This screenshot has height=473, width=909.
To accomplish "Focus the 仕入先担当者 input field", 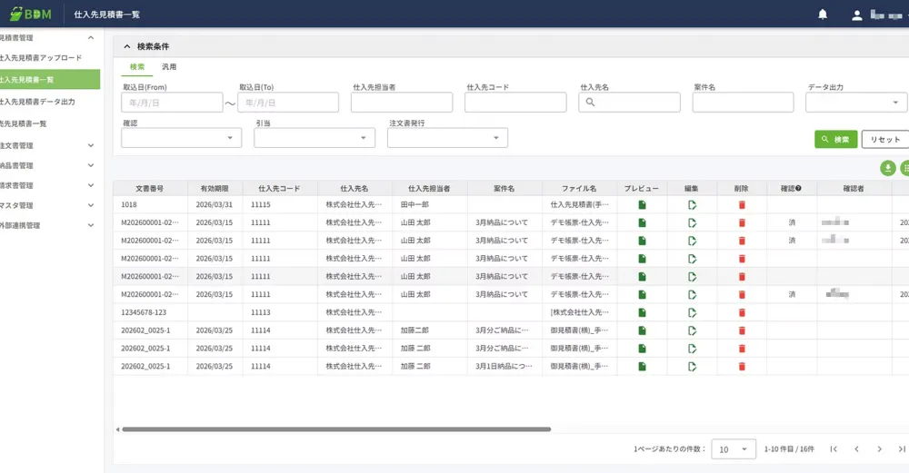I will (402, 103).
